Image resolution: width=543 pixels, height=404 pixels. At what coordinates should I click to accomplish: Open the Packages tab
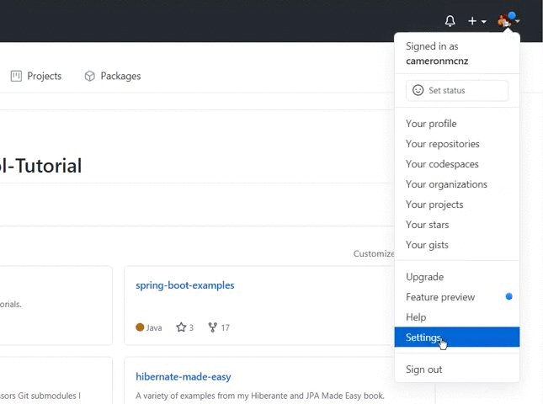click(113, 76)
